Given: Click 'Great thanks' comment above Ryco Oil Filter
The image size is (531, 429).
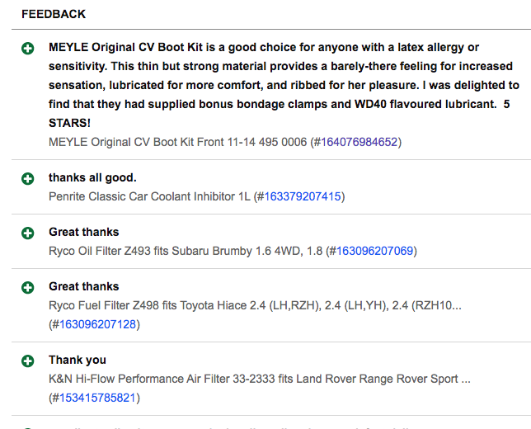Looking at the screenshot, I should click(83, 232).
